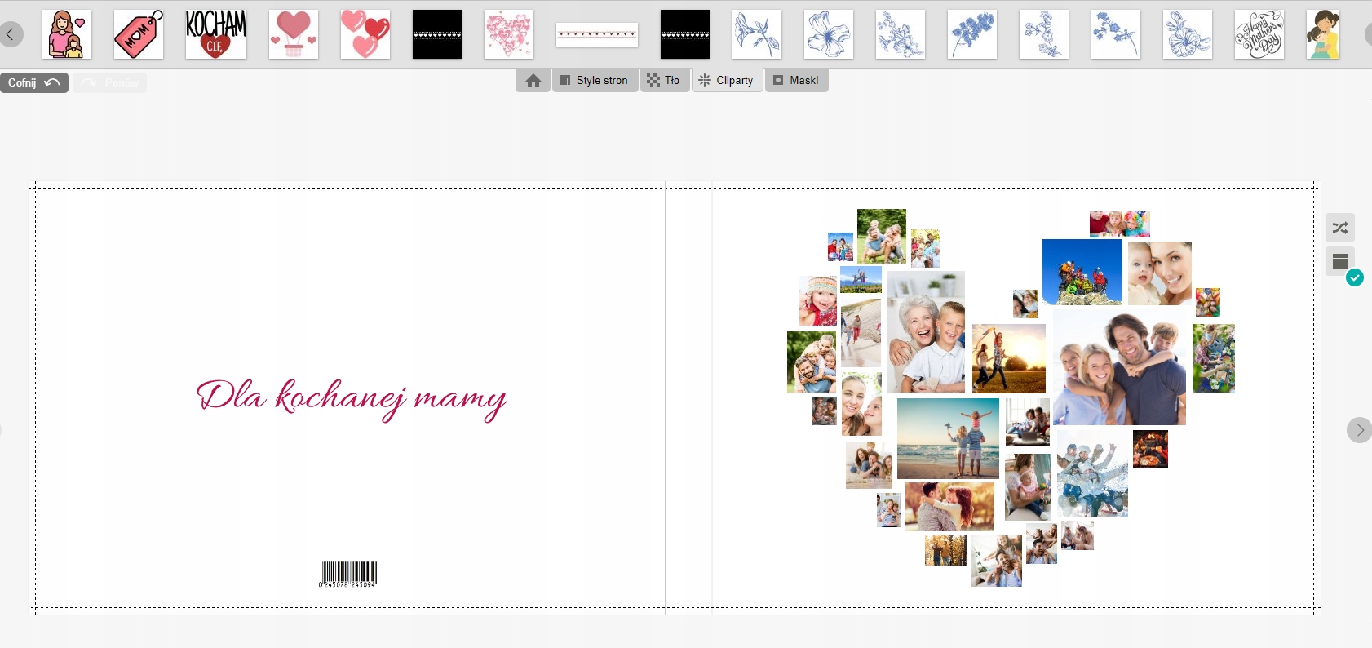Switch to the Cliparty tab
The image size is (1372, 648).
(728, 81)
